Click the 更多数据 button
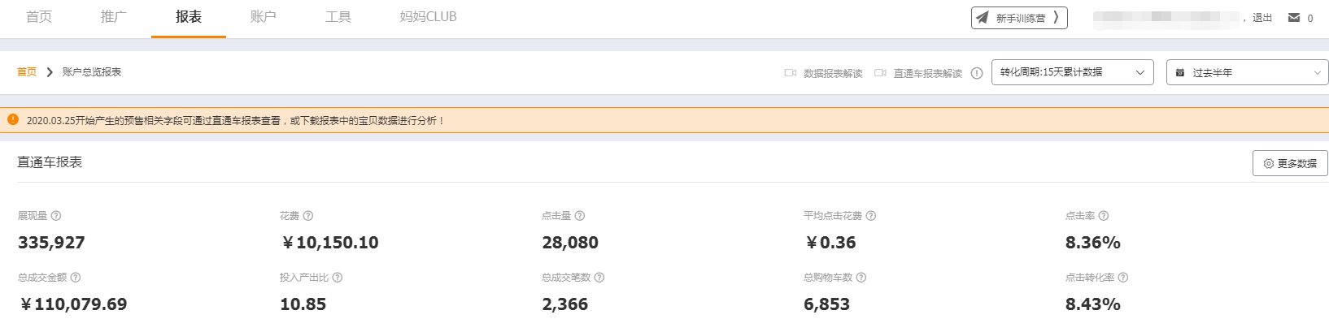Screen dimensions: 1329x332 pos(1290,163)
